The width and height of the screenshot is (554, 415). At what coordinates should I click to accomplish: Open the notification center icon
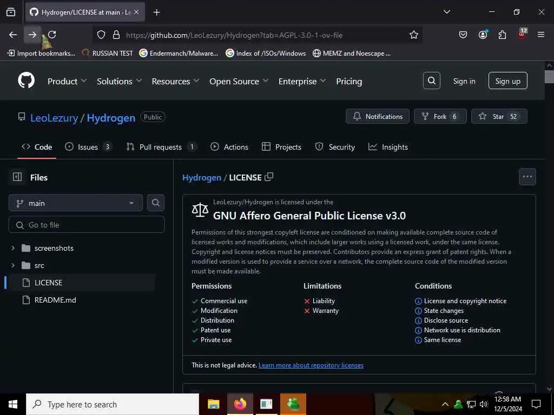(x=536, y=404)
